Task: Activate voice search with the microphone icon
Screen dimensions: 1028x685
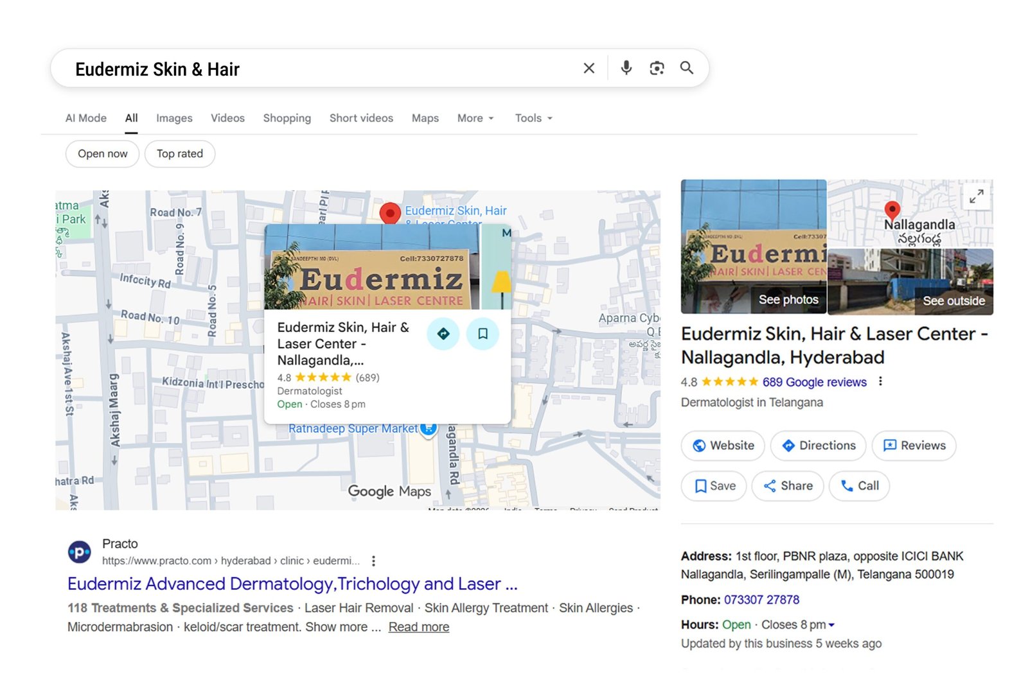Action: [x=626, y=67]
